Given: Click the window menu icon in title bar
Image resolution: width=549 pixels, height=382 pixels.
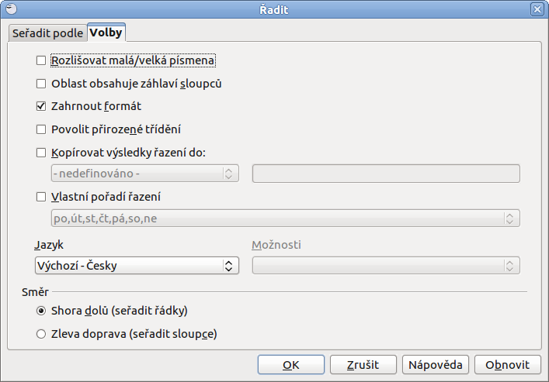Looking at the screenshot, I should coord(10,9).
